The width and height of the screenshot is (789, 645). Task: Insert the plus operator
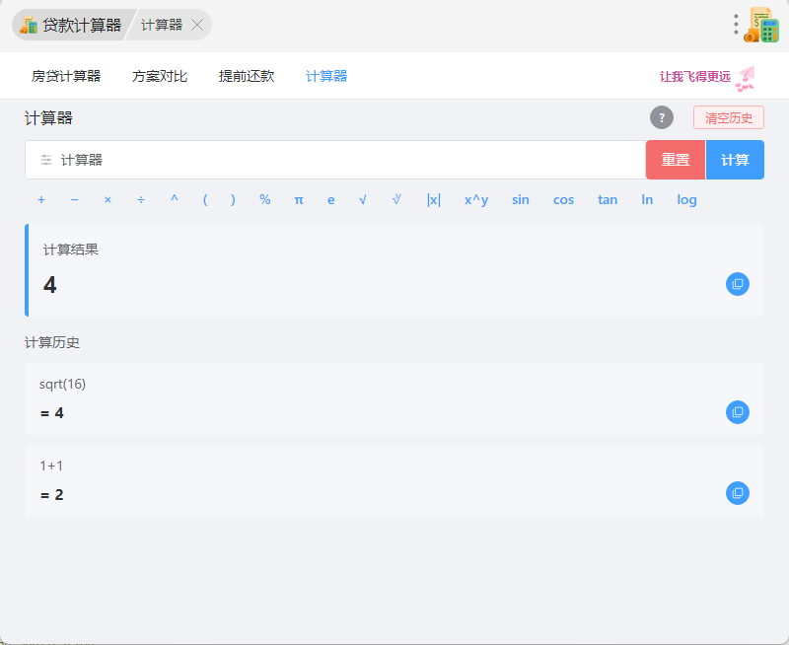[x=41, y=200]
